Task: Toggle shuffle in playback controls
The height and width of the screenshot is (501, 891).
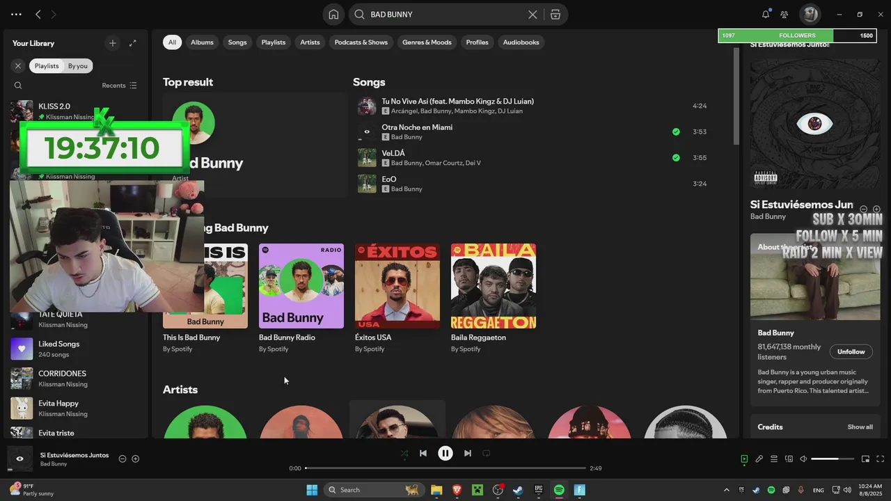Action: 404,453
